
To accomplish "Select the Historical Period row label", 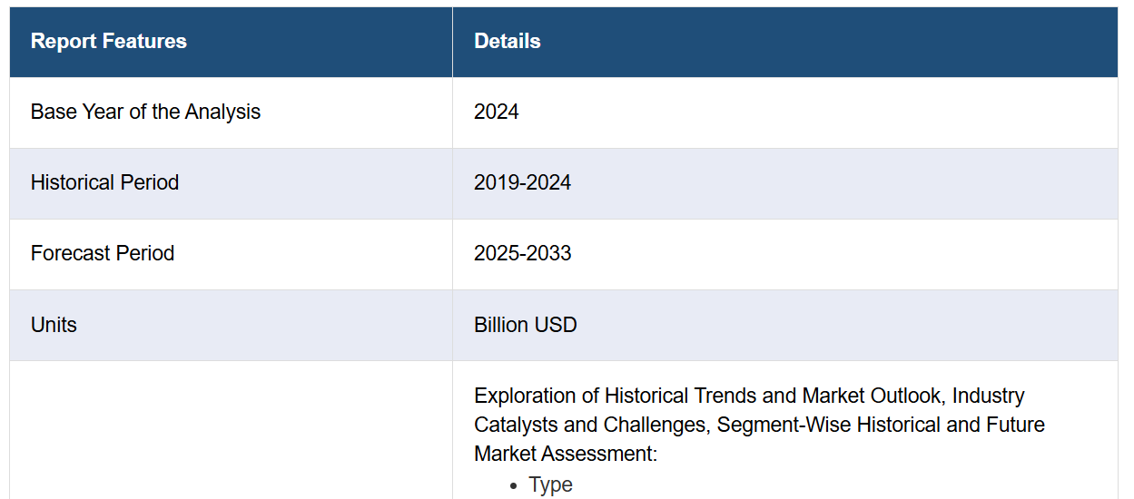I will coord(104,182).
